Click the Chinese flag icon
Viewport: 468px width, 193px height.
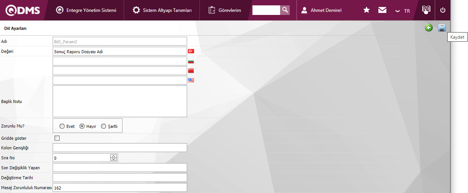pos(191,71)
